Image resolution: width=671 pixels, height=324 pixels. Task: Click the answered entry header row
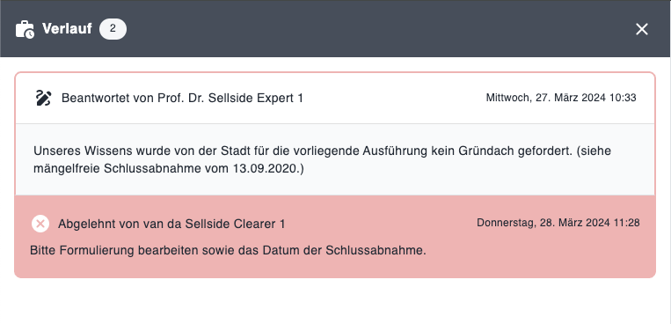click(x=335, y=98)
